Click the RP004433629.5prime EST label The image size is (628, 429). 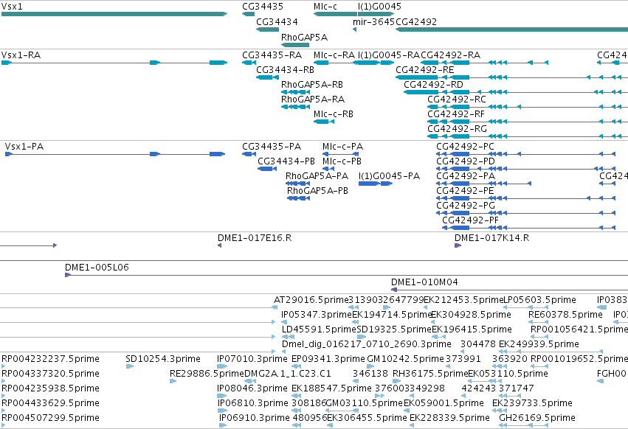pos(50,403)
